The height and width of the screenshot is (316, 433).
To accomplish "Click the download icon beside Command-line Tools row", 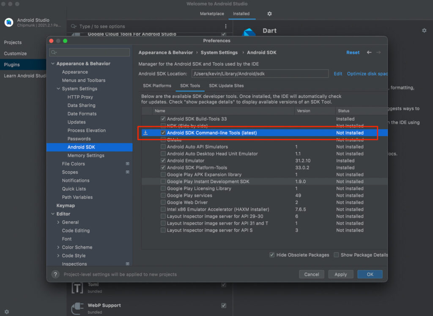I will tap(145, 133).
